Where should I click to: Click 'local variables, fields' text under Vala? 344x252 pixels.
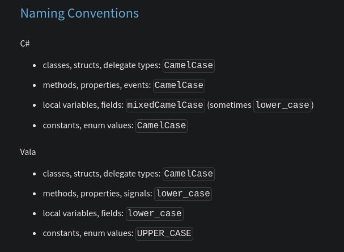tap(83, 213)
